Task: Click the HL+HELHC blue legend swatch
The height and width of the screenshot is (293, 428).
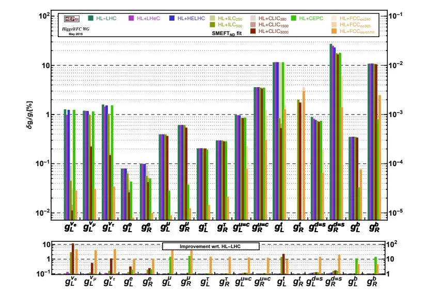Action: (172, 18)
